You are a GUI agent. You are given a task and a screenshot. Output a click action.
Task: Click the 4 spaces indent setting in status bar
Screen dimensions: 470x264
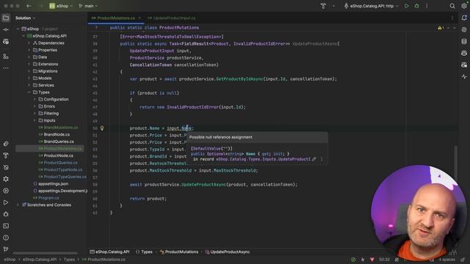[x=446, y=260]
